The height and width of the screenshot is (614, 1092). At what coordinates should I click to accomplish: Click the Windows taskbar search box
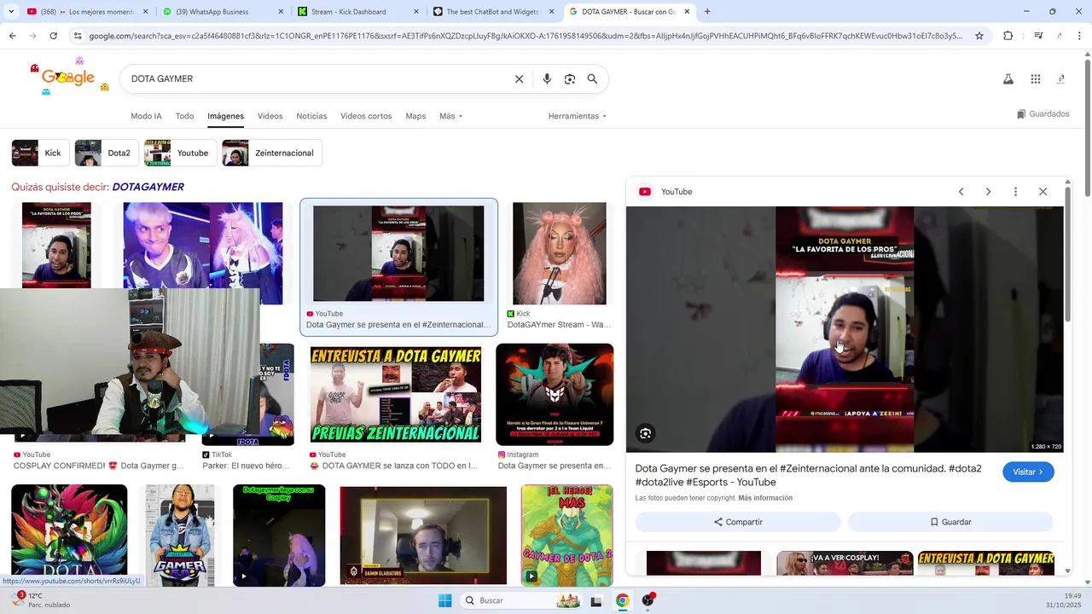click(522, 600)
